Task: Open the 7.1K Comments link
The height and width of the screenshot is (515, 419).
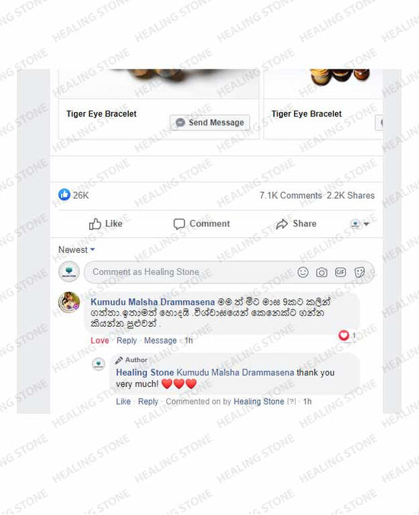Action: [x=290, y=196]
